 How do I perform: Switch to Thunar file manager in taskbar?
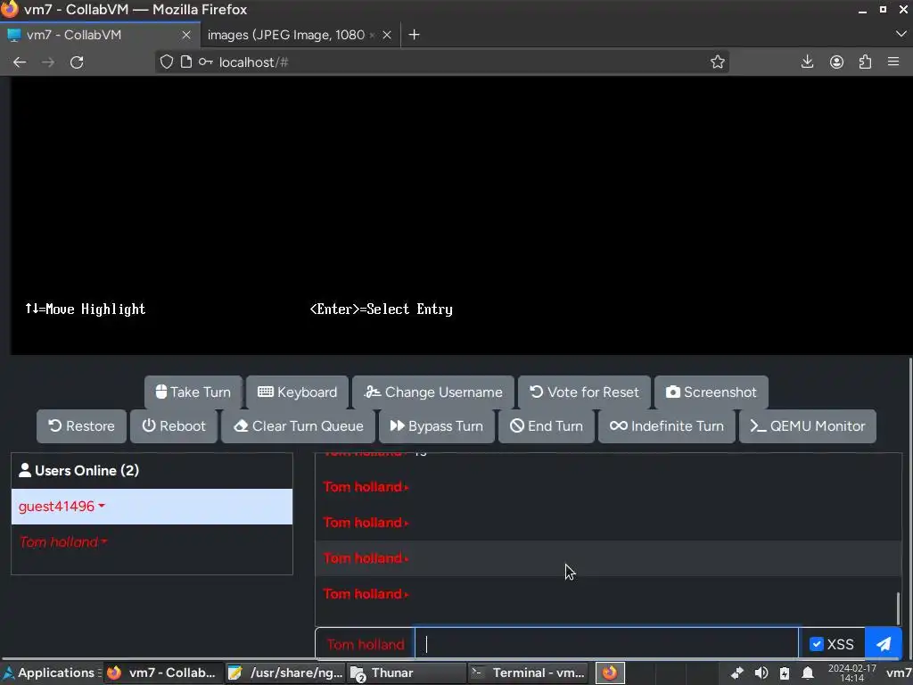point(407,673)
